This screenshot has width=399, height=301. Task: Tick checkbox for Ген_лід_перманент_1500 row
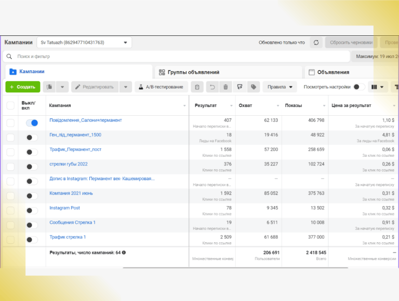point(10,138)
